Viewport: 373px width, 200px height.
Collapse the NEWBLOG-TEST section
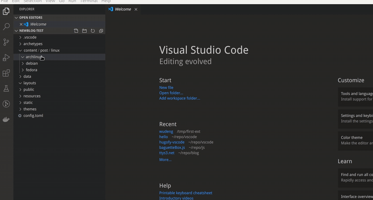pos(16,31)
